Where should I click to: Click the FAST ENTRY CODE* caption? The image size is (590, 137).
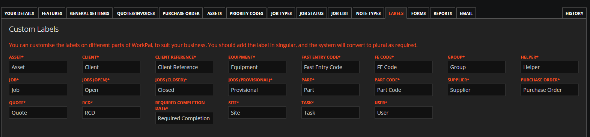click(x=321, y=57)
